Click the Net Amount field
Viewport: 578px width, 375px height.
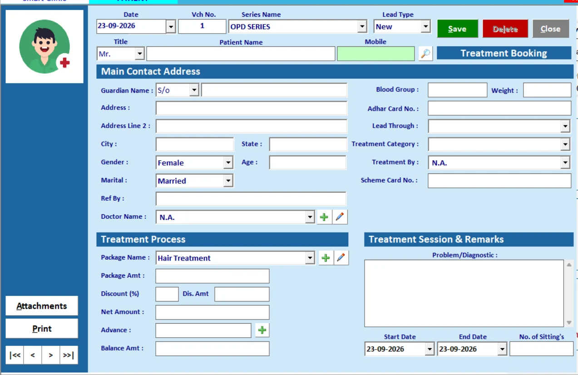coord(212,312)
